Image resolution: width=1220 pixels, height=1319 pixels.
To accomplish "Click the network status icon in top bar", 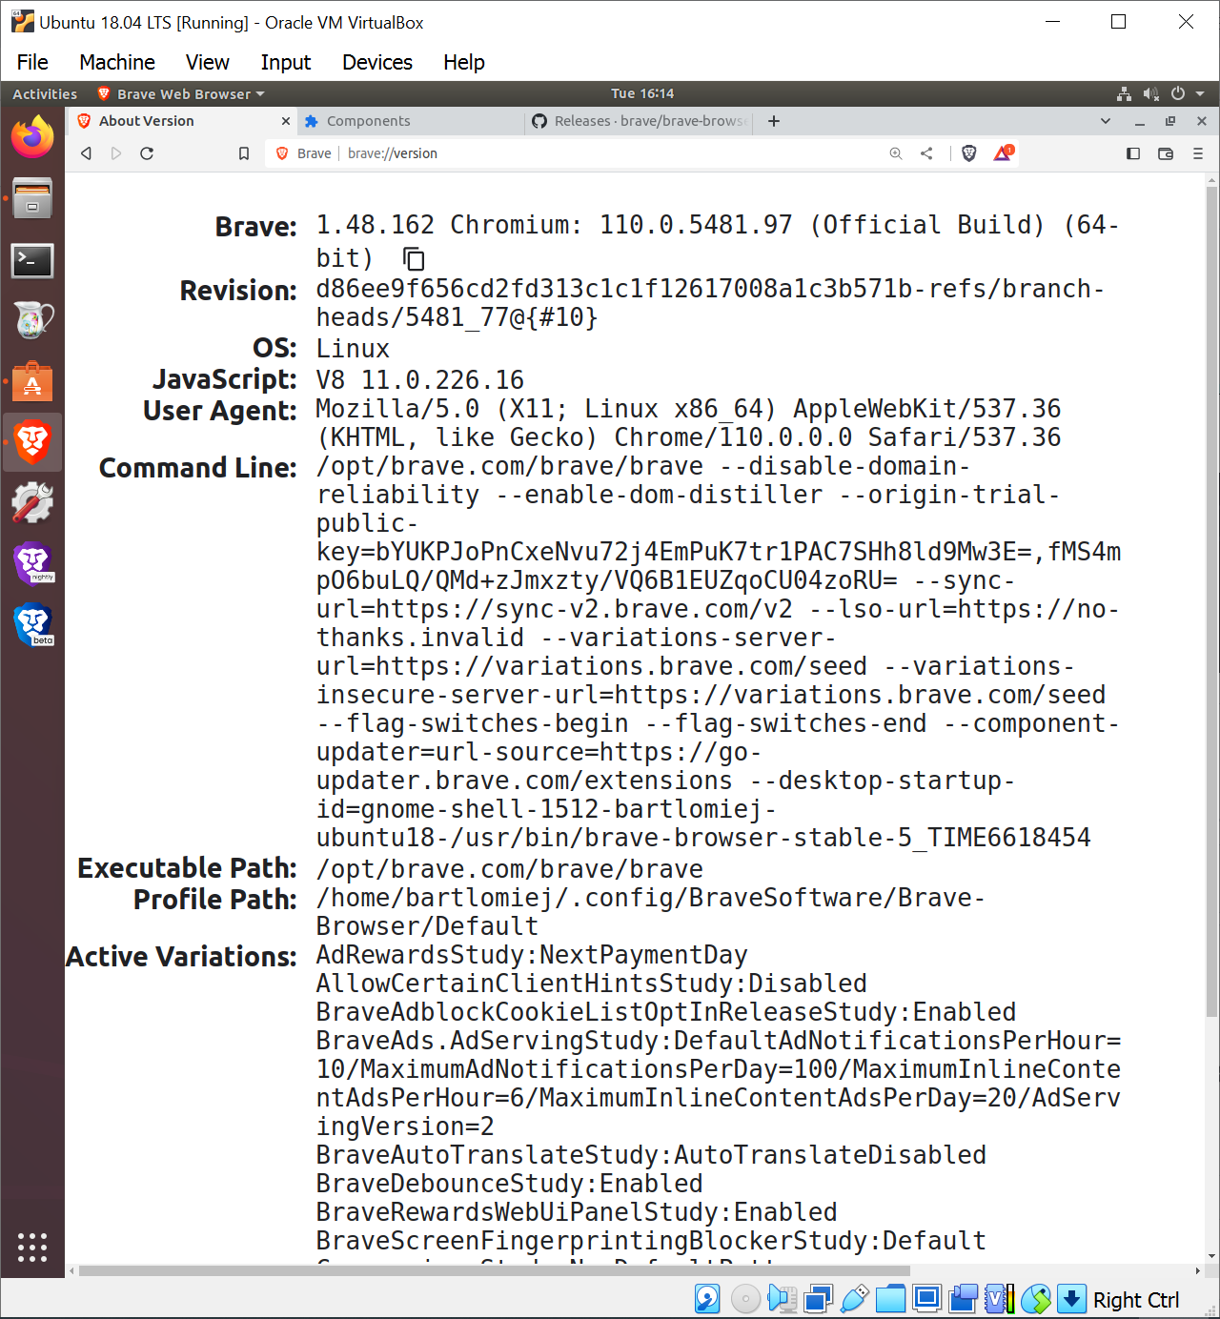I will click(x=1123, y=93).
